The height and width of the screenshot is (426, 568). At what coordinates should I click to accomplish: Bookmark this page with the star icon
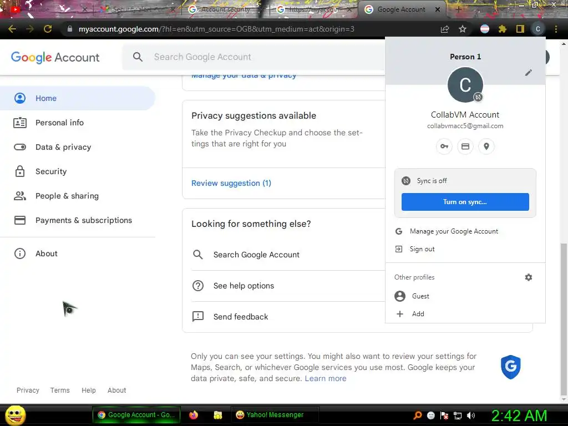pos(463,29)
